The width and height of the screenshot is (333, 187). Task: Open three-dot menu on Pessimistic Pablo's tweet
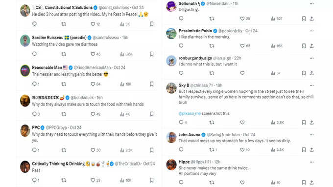pos(311,31)
